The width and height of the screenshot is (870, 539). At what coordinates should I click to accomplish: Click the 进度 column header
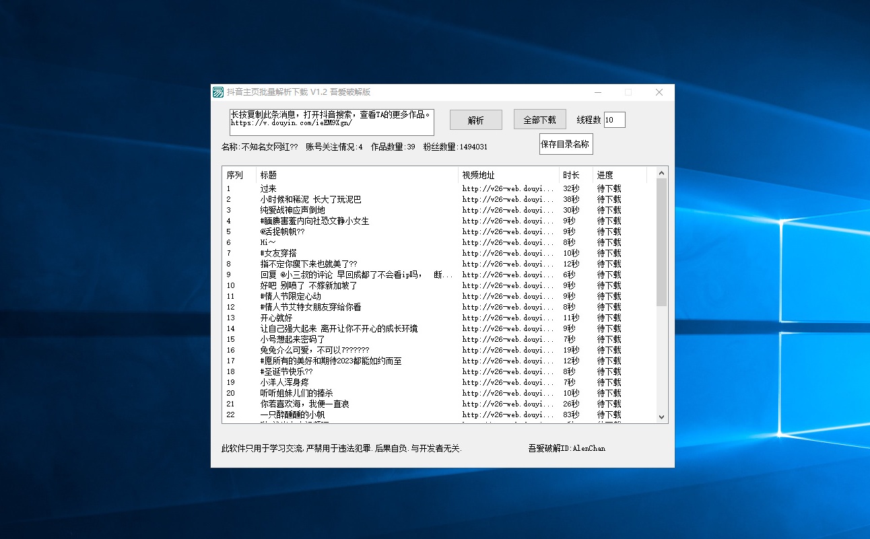[620, 175]
